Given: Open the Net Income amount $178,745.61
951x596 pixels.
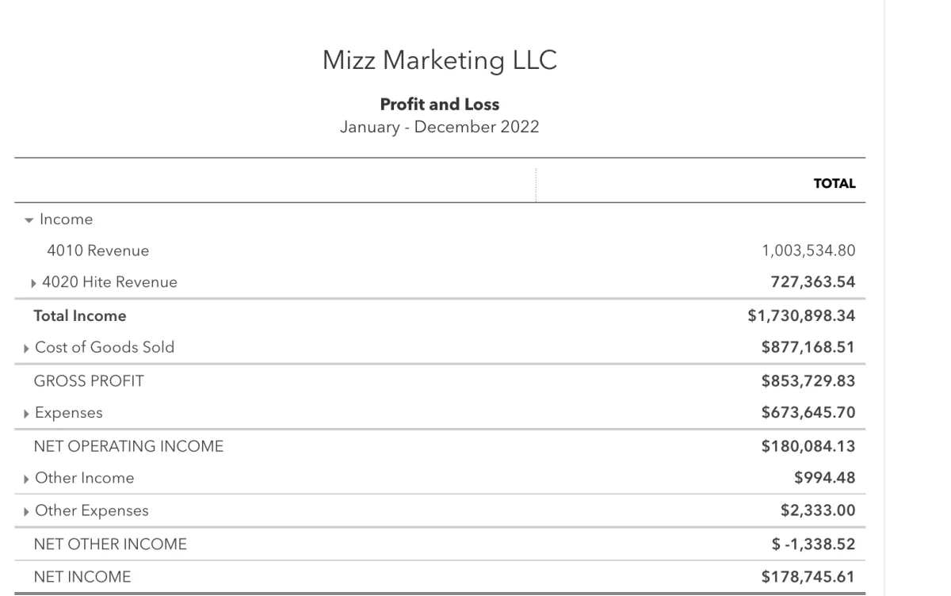Looking at the screenshot, I should (x=808, y=576).
